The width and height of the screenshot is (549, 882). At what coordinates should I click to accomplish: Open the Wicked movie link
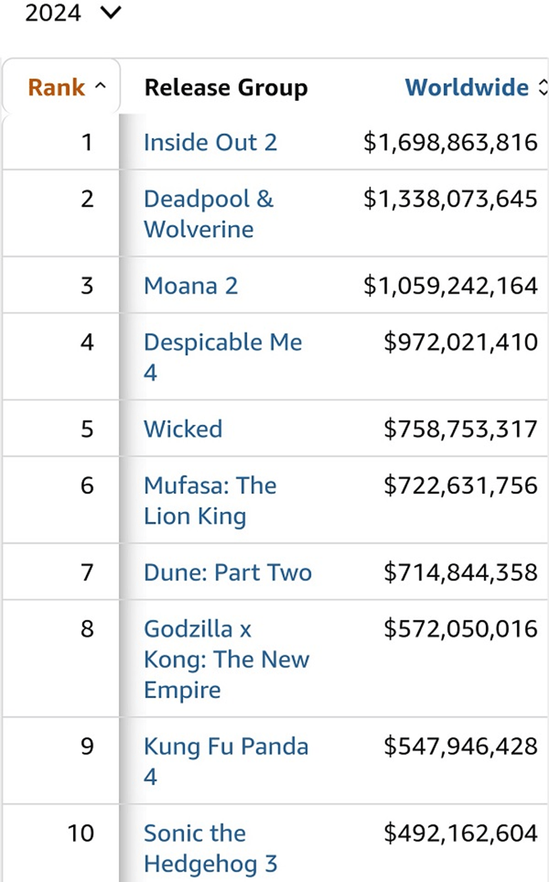click(x=183, y=429)
